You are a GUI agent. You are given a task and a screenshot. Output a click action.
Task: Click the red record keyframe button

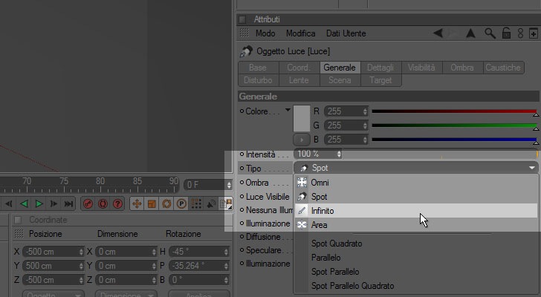[x=88, y=203]
